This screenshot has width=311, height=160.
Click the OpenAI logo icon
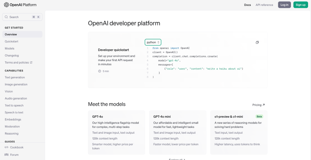tap(6, 5)
